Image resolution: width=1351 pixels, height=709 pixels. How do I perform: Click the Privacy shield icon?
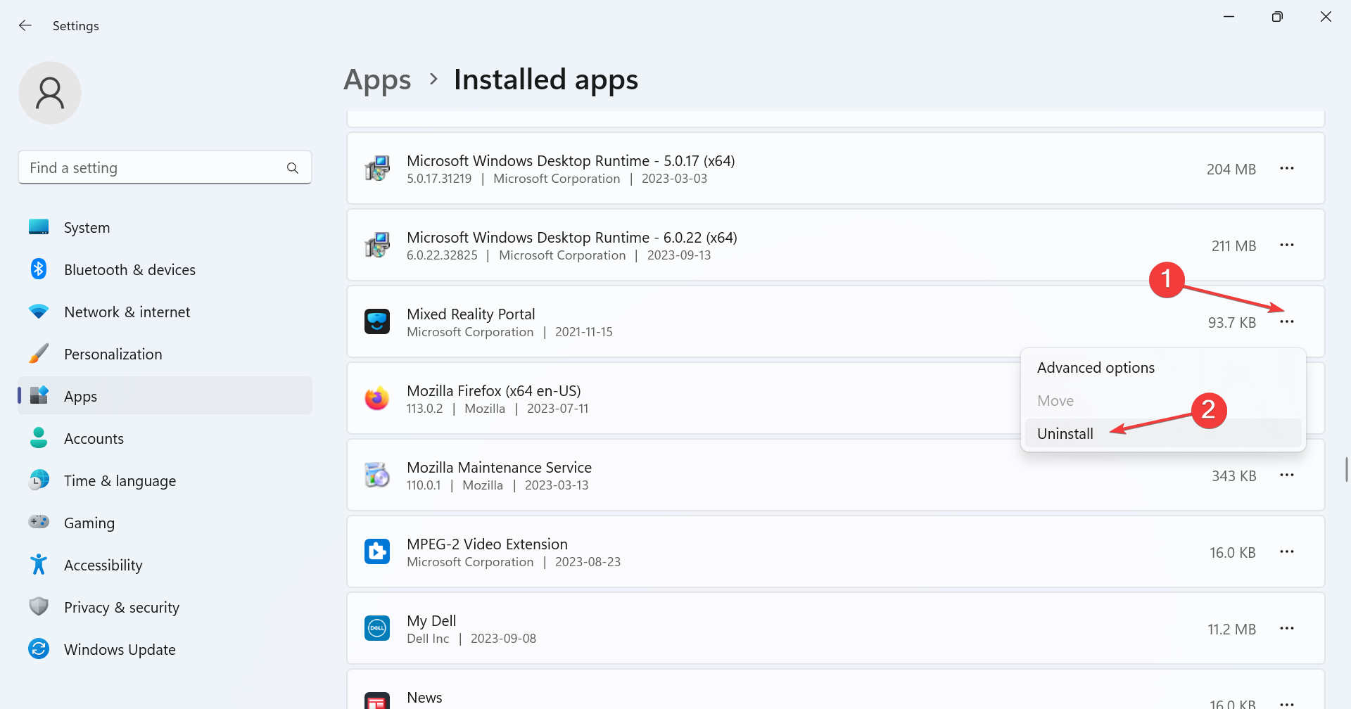tap(39, 606)
